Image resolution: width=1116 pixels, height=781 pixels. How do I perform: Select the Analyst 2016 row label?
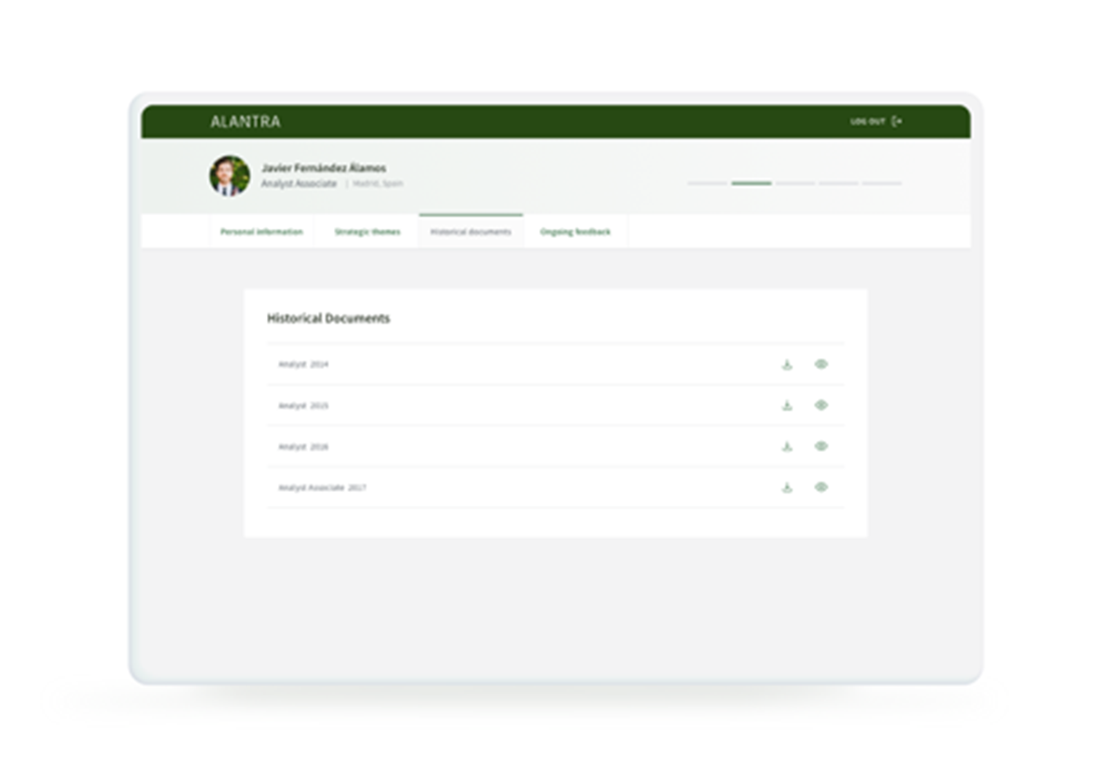tap(303, 446)
